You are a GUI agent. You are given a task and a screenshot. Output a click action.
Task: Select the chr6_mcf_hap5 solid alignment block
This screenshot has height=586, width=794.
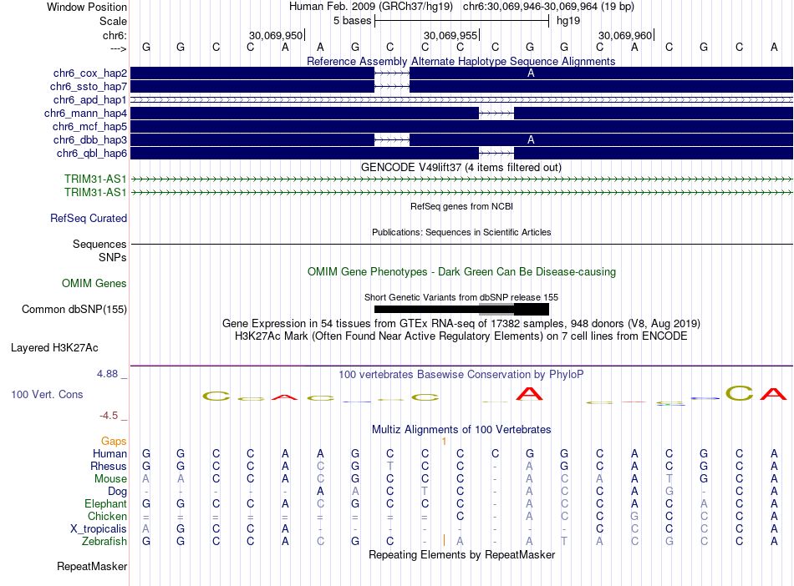462,126
